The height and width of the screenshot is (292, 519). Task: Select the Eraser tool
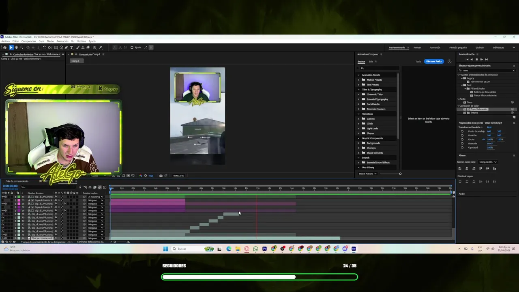88,47
